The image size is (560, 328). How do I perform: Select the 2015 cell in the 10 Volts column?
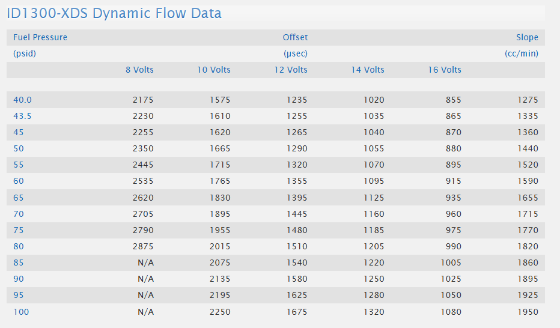[x=219, y=246]
